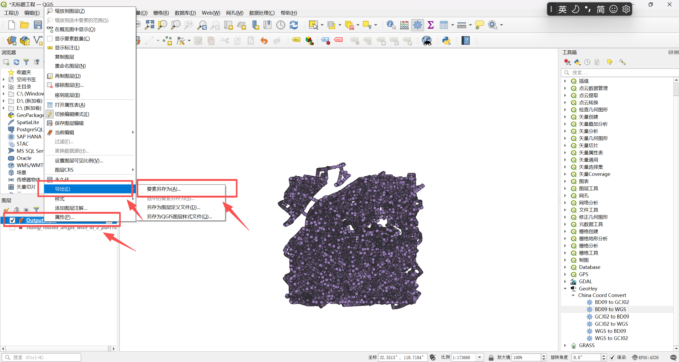
Task: Open the map scale dropdown
Action: click(479, 357)
